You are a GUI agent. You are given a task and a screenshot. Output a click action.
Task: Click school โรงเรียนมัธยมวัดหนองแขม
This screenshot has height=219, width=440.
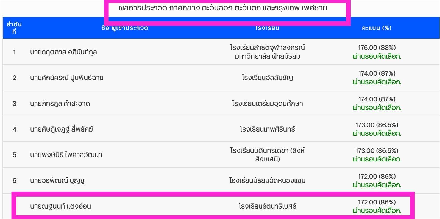[x=267, y=180]
